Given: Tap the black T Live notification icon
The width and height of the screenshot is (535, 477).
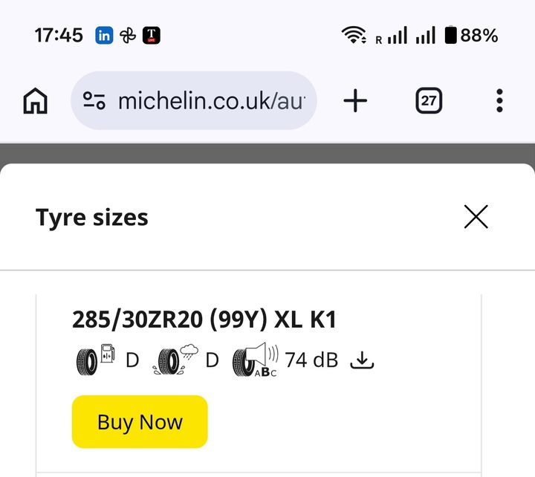Looking at the screenshot, I should (x=152, y=35).
